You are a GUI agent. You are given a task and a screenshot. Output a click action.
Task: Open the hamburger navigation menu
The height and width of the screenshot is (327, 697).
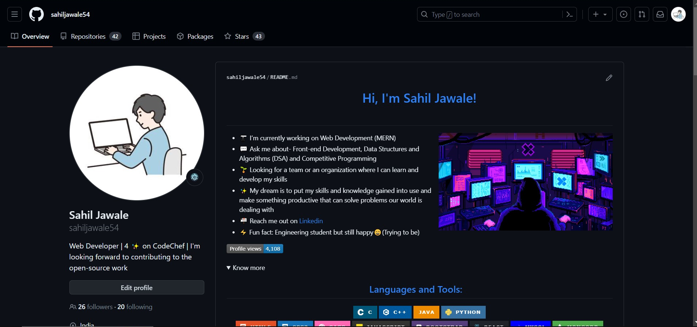[15, 14]
